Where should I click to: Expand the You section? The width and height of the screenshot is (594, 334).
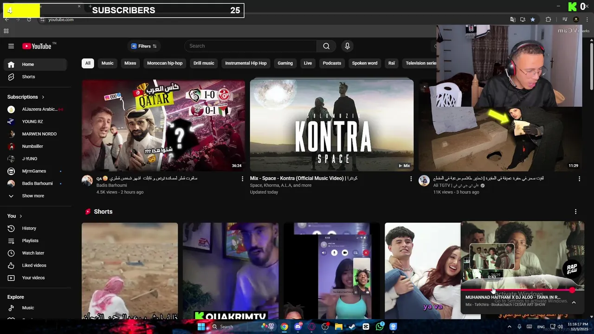tap(15, 216)
